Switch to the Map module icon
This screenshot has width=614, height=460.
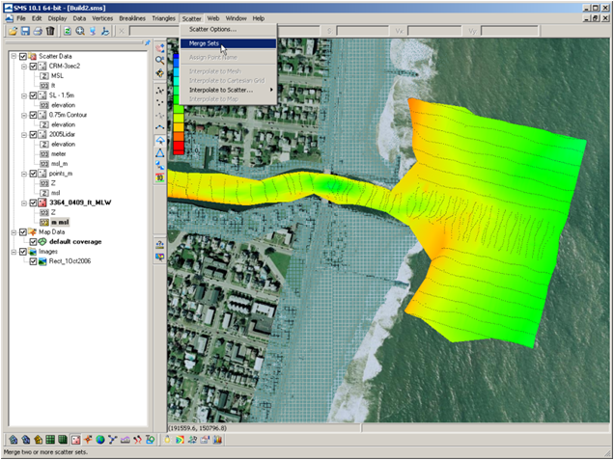(88, 440)
